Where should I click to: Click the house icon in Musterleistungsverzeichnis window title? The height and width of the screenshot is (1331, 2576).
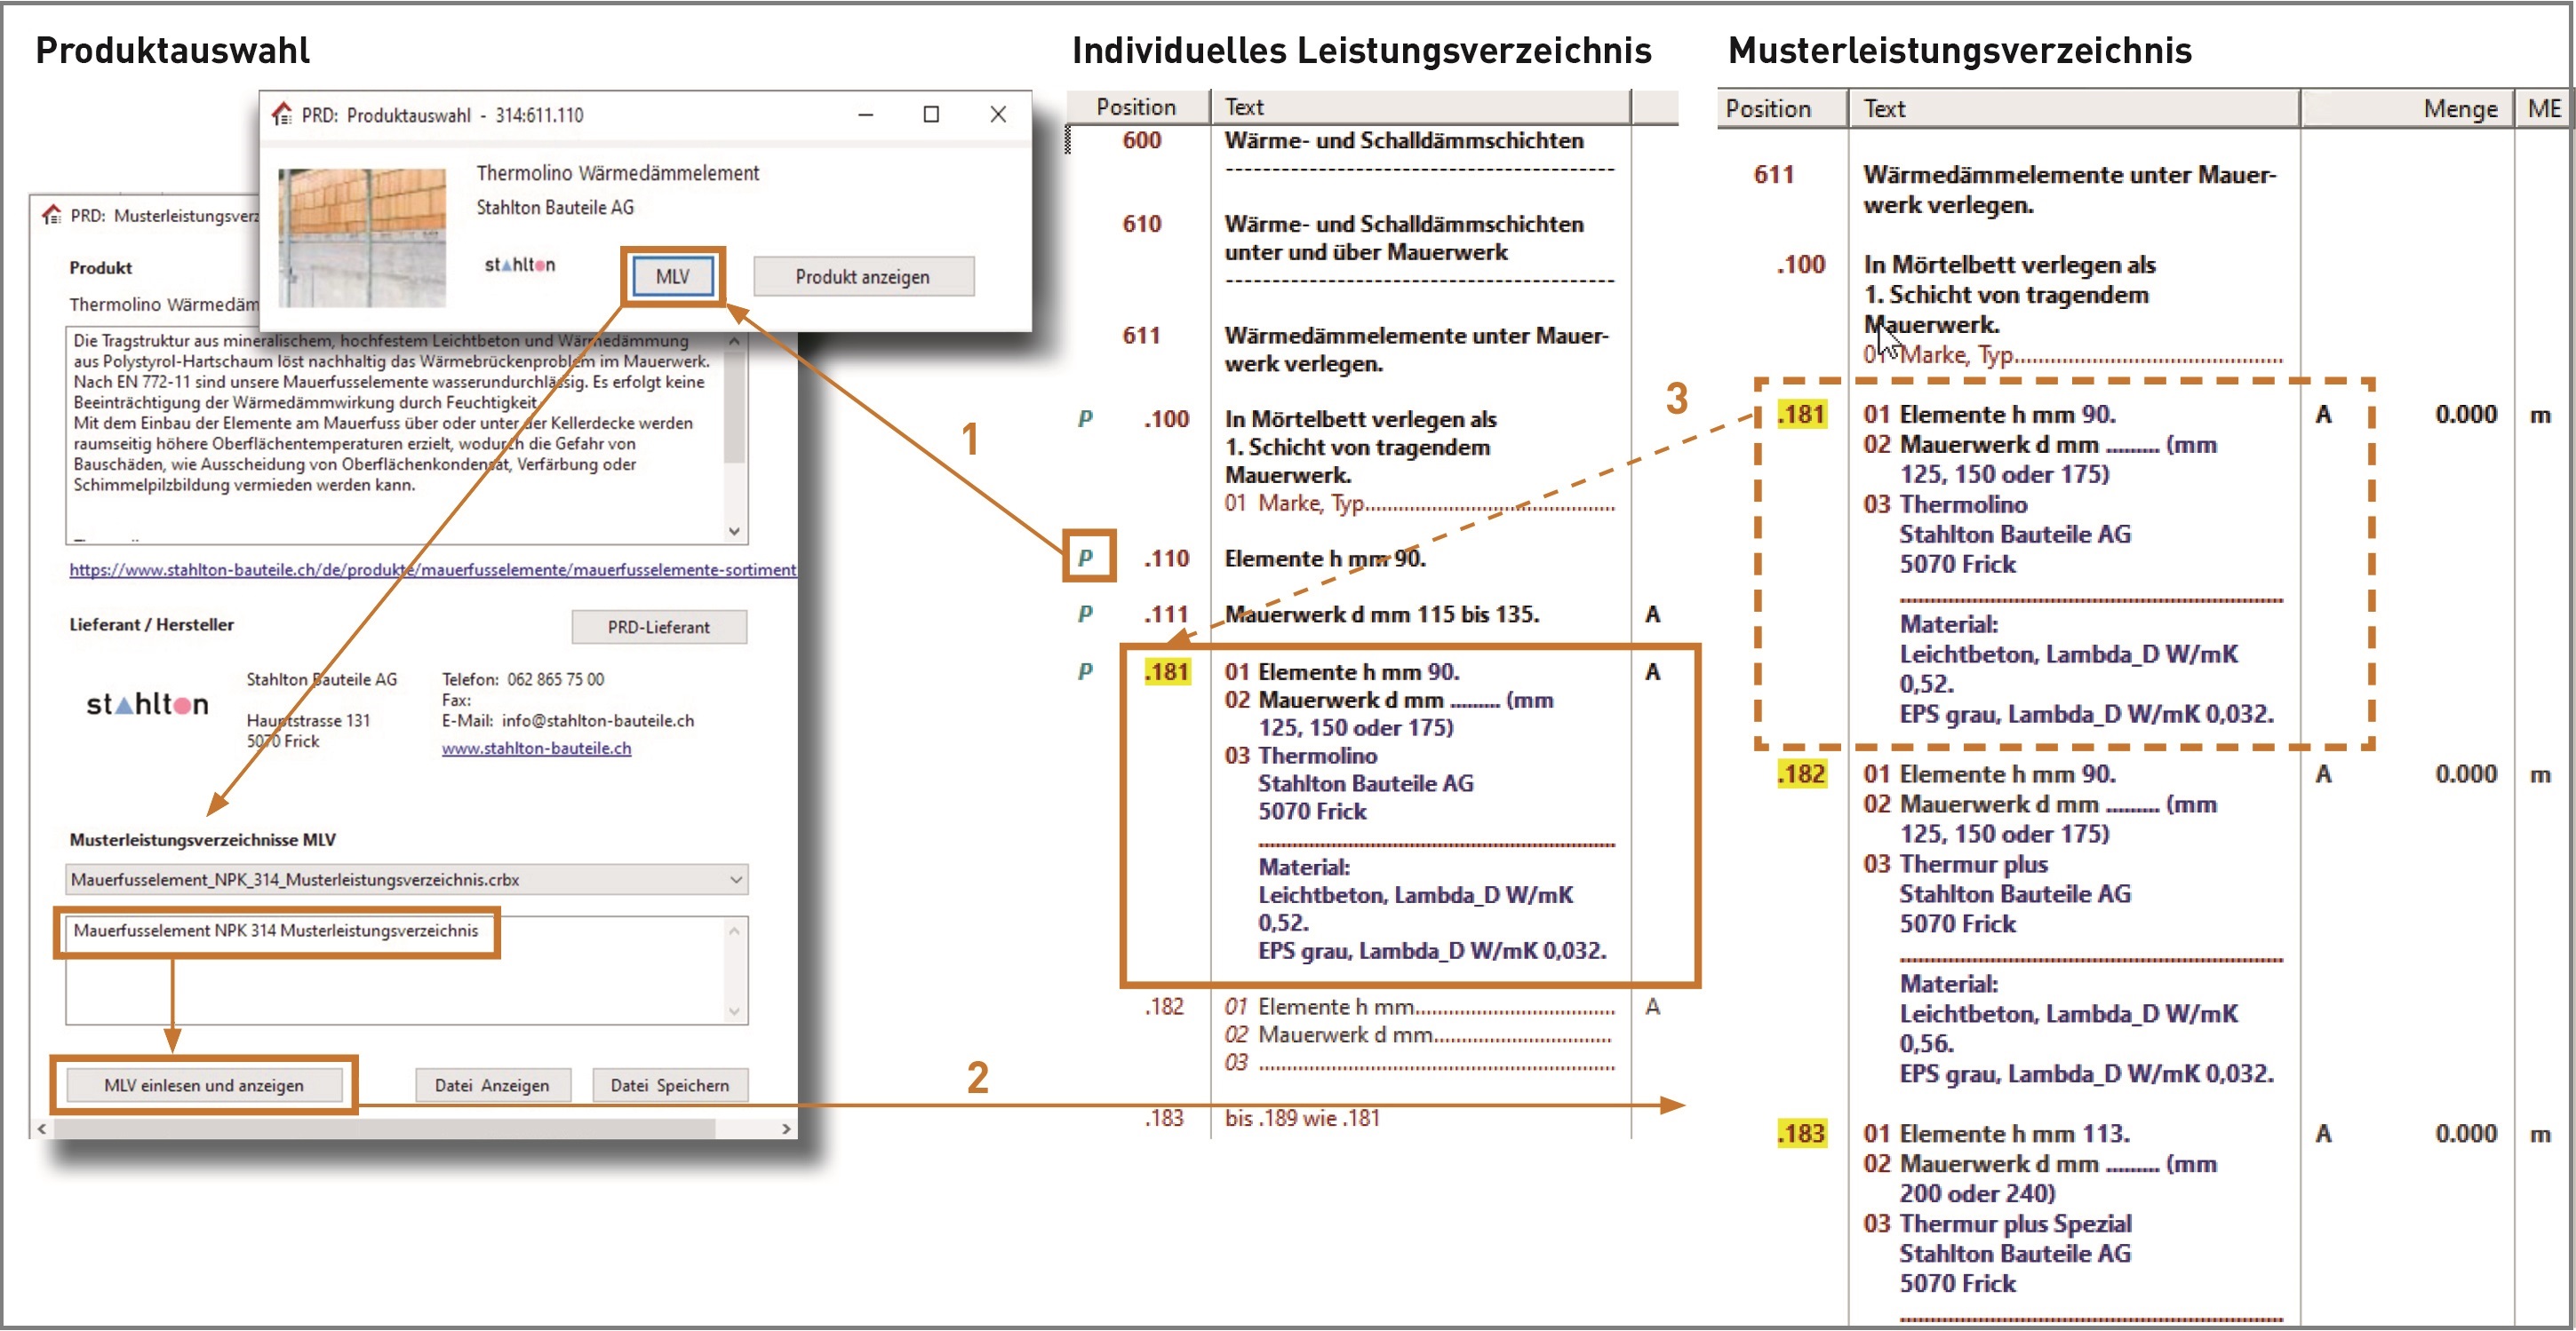click(52, 215)
